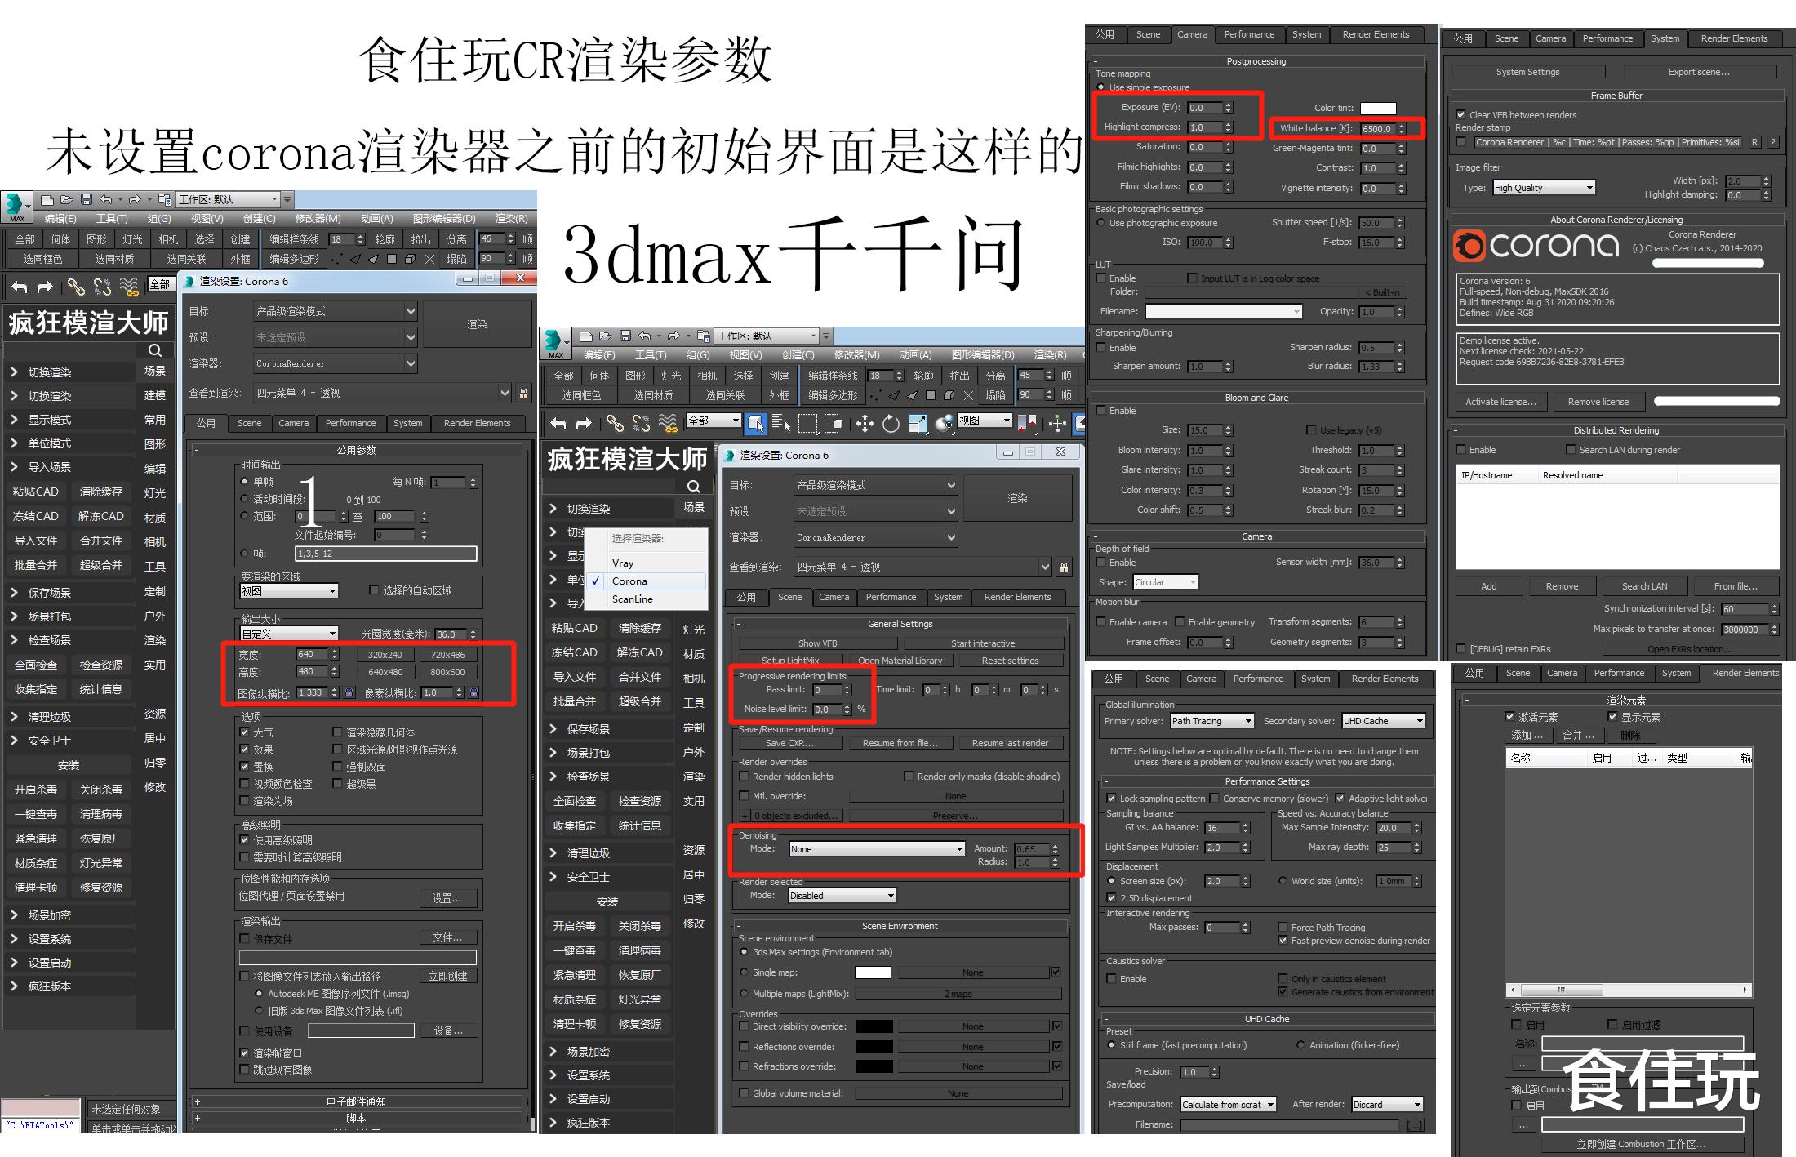Click Export scene... button in System panel
Viewport: 1796px width, 1157px height.
click(1698, 72)
